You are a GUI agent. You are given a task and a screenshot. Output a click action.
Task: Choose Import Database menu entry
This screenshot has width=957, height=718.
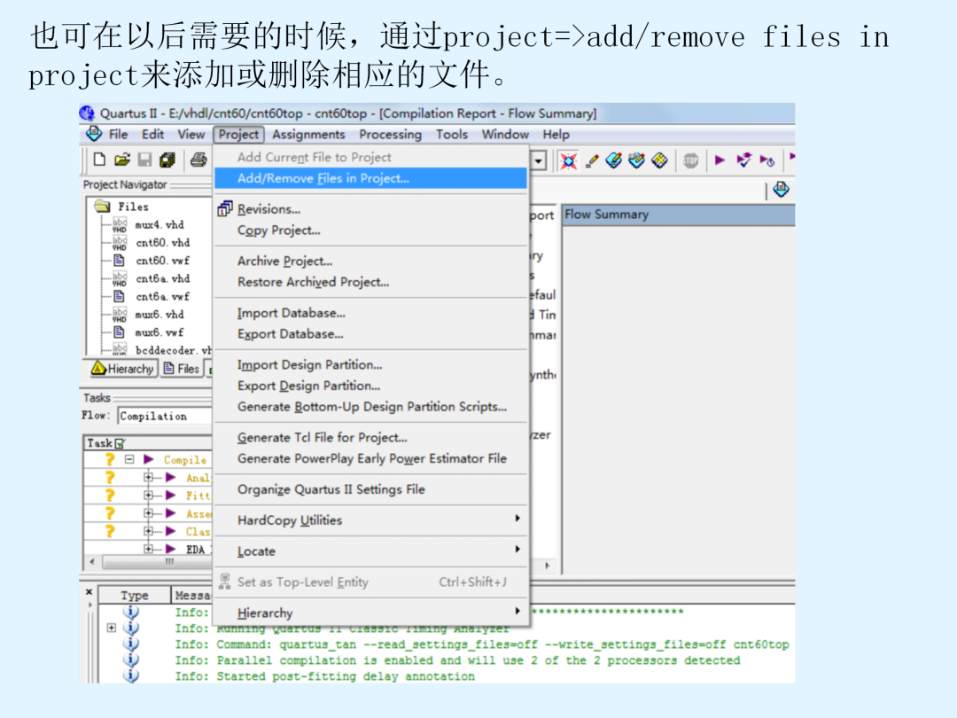(x=370, y=313)
